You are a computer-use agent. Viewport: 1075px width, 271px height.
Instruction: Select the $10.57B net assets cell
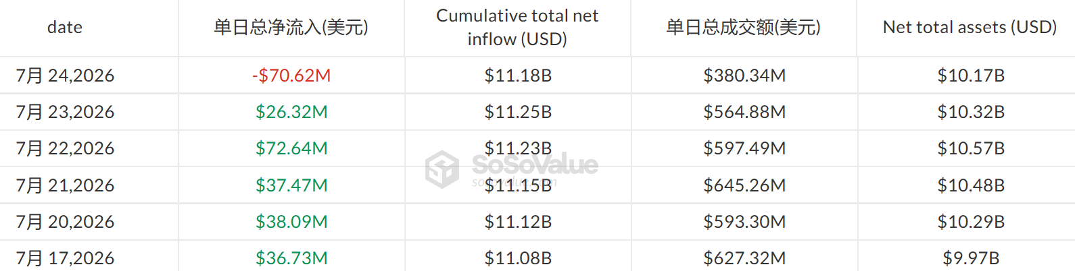click(x=971, y=148)
